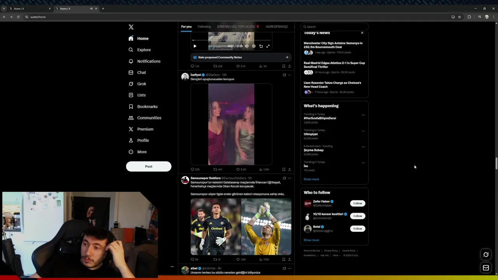Like İzafiyet's post with 5.2K likes
Screen dimensions: 498x280
click(x=241, y=170)
